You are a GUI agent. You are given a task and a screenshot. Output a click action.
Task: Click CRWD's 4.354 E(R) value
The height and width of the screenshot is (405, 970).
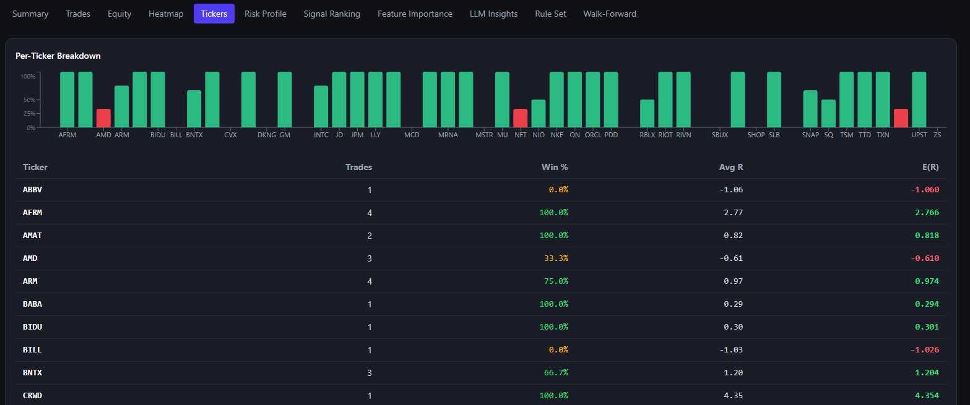[927, 396]
